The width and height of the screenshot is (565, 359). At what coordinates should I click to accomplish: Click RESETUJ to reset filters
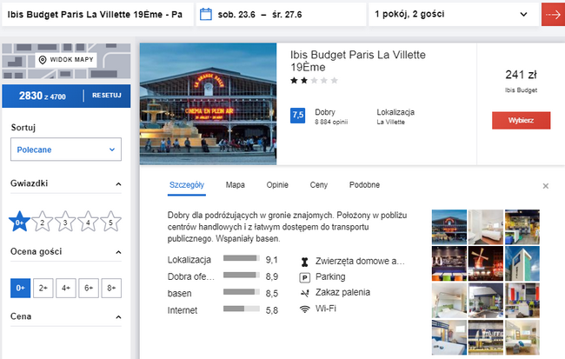107,96
